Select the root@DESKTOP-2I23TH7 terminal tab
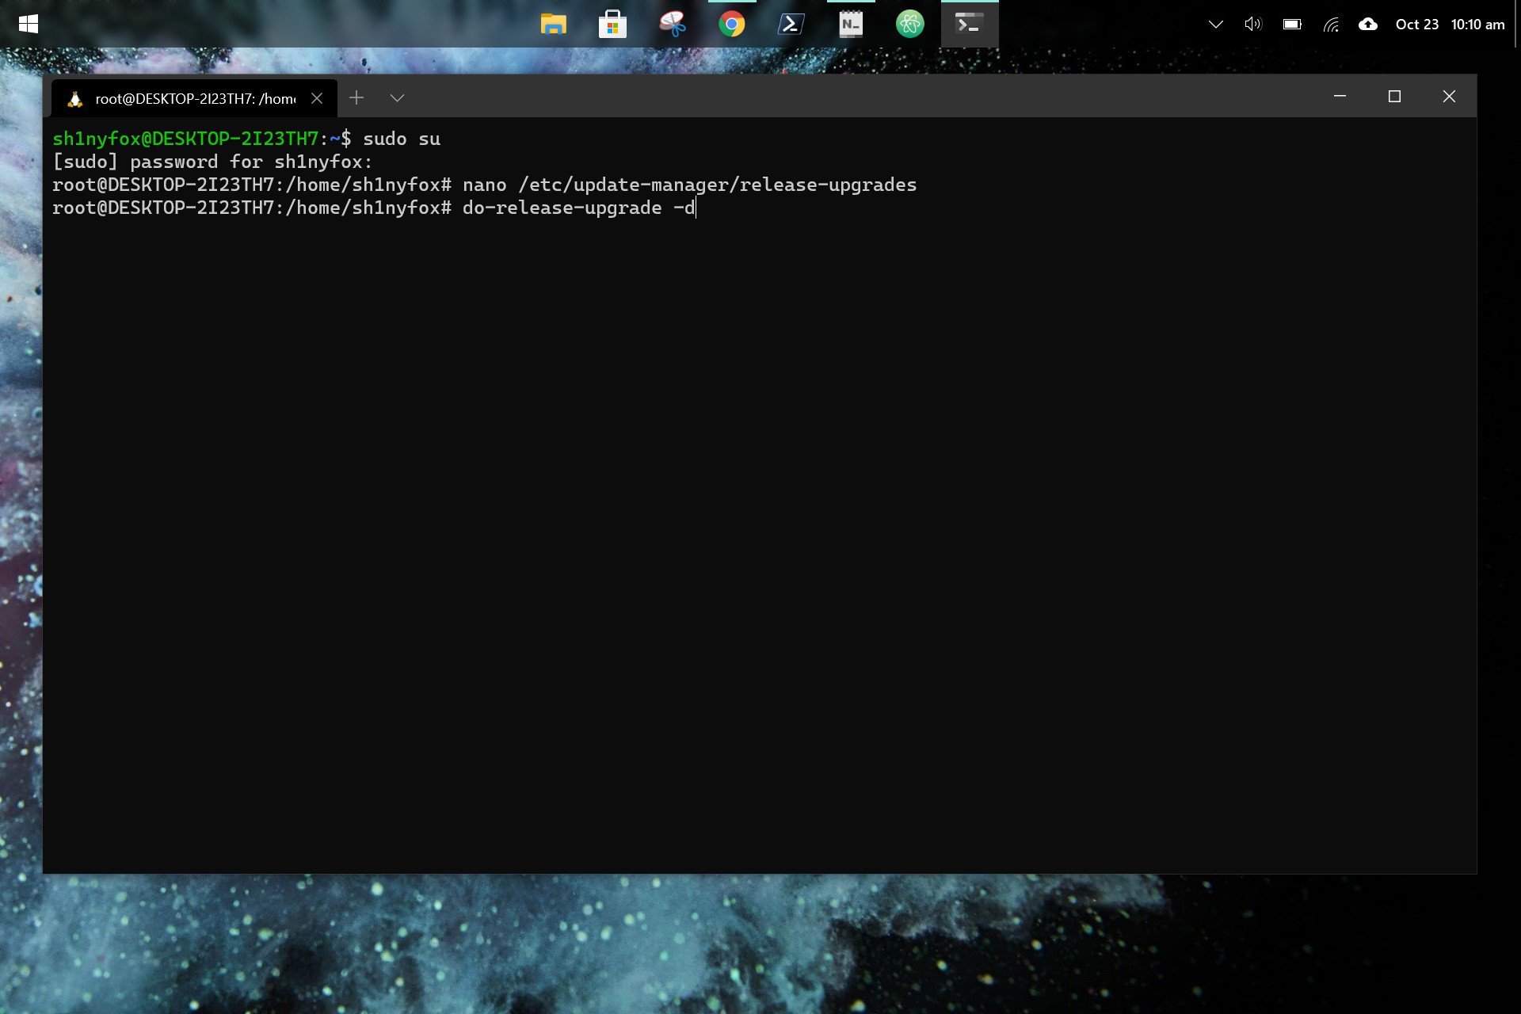 194,98
